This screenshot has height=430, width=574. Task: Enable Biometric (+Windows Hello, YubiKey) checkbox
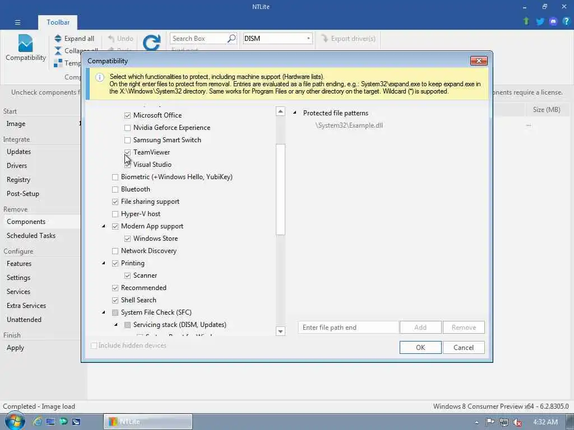point(115,177)
